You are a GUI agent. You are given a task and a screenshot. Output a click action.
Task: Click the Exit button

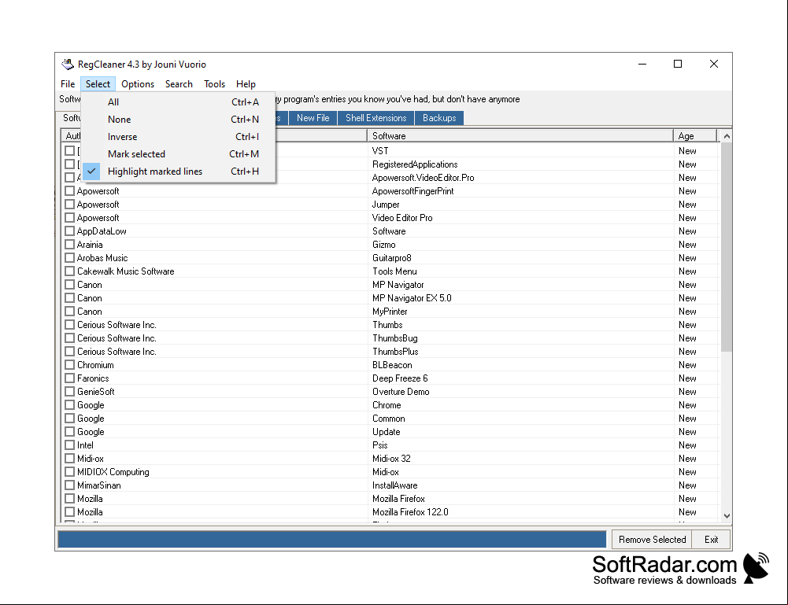711,539
